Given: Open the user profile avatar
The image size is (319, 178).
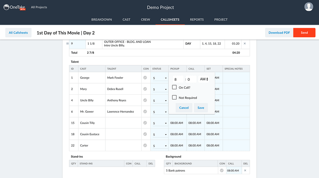Looking at the screenshot, I should coord(308,7).
